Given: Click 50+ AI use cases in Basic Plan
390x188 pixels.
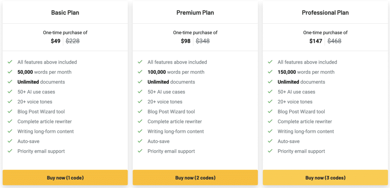Looking at the screenshot, I should point(36,92).
